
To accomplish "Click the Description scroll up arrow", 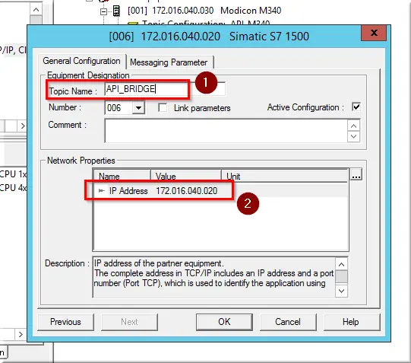I will (341, 264).
